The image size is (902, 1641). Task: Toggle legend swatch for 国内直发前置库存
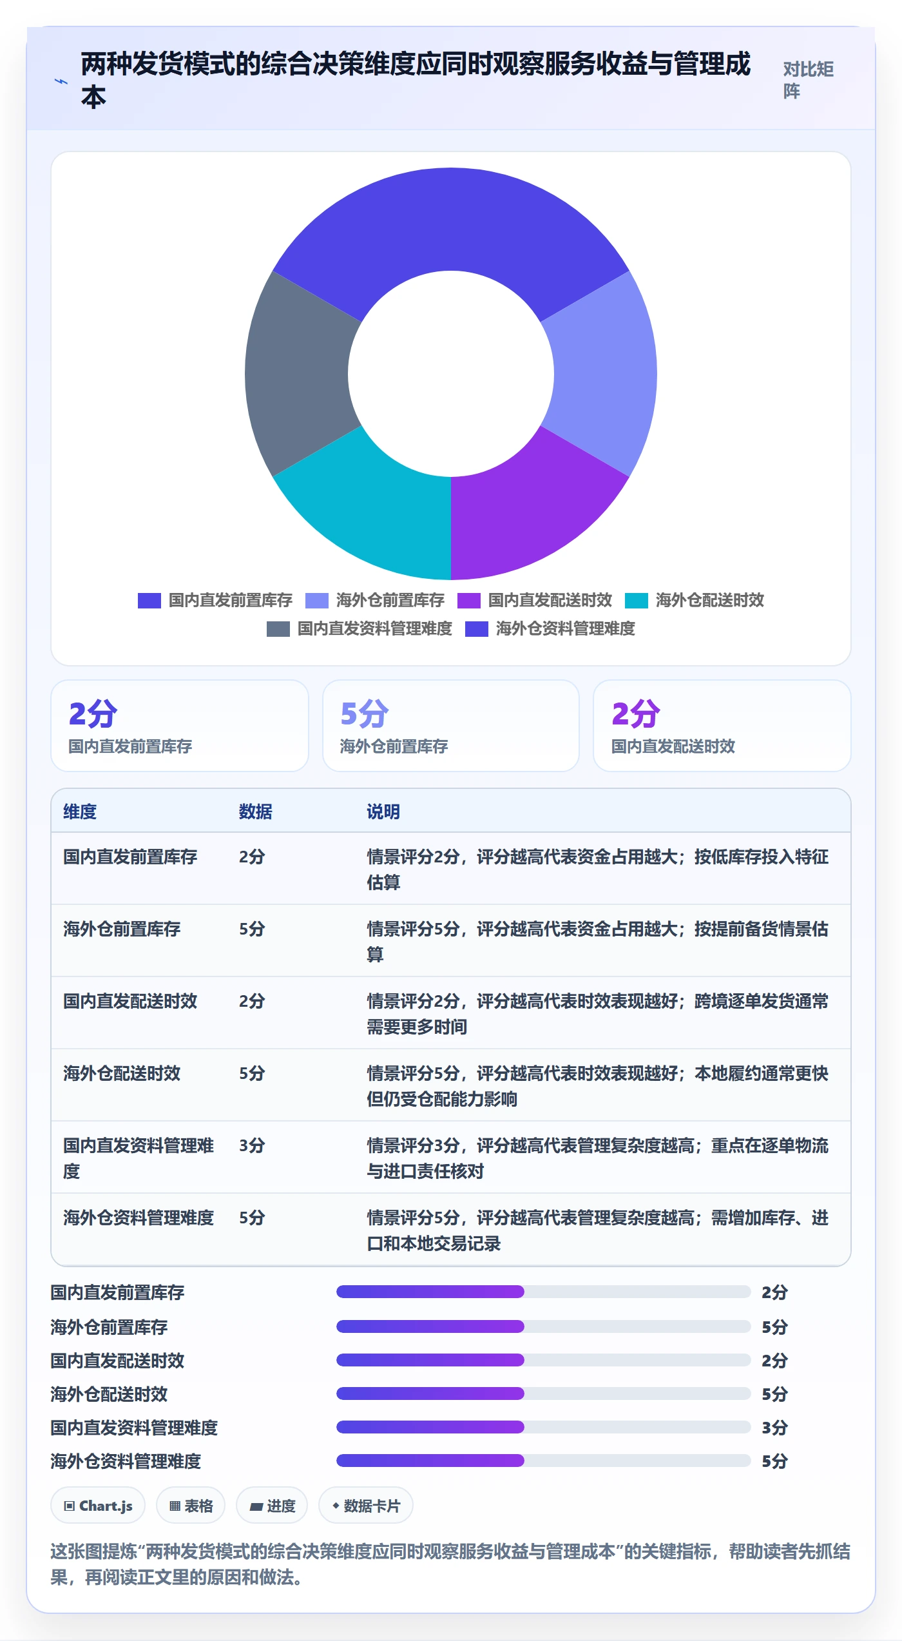click(x=149, y=600)
